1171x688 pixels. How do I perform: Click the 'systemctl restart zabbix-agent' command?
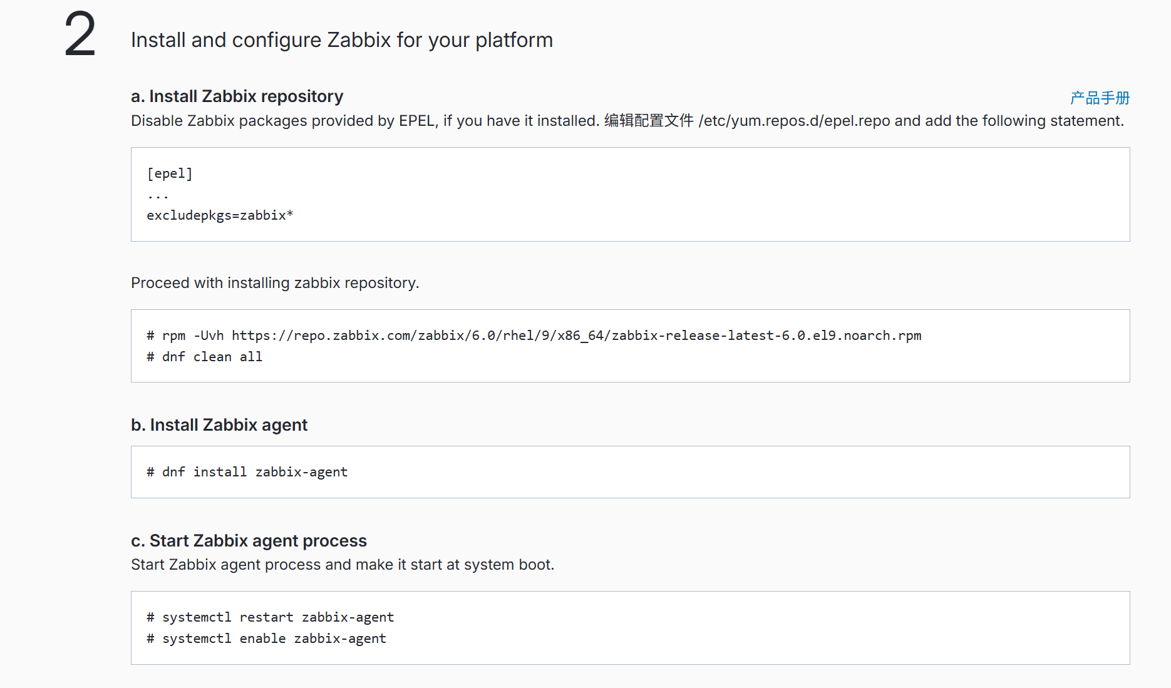tap(271, 617)
